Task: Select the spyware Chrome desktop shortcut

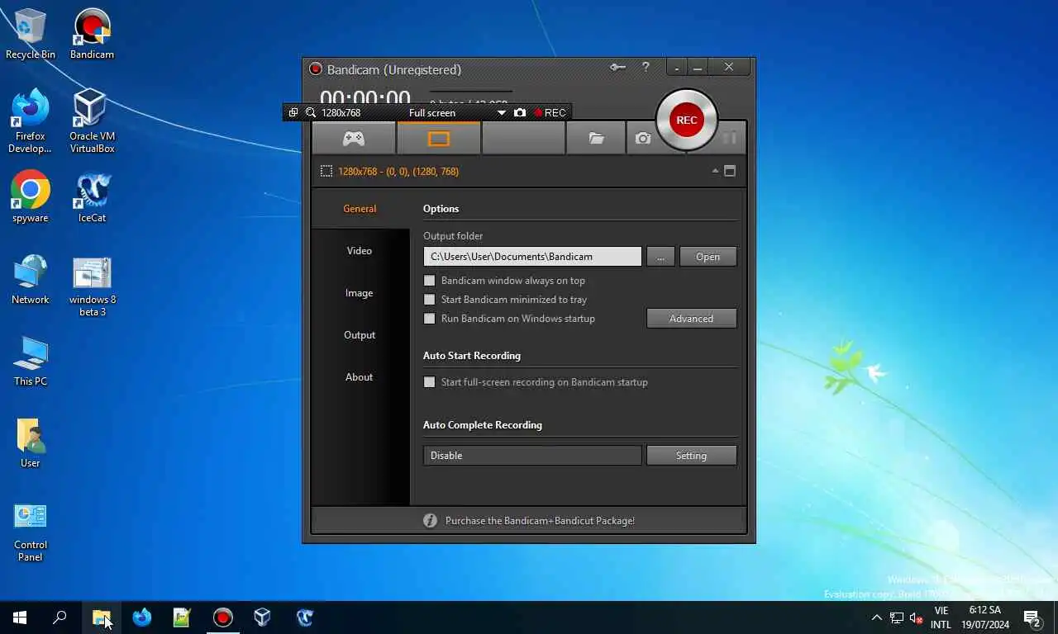Action: click(31, 196)
